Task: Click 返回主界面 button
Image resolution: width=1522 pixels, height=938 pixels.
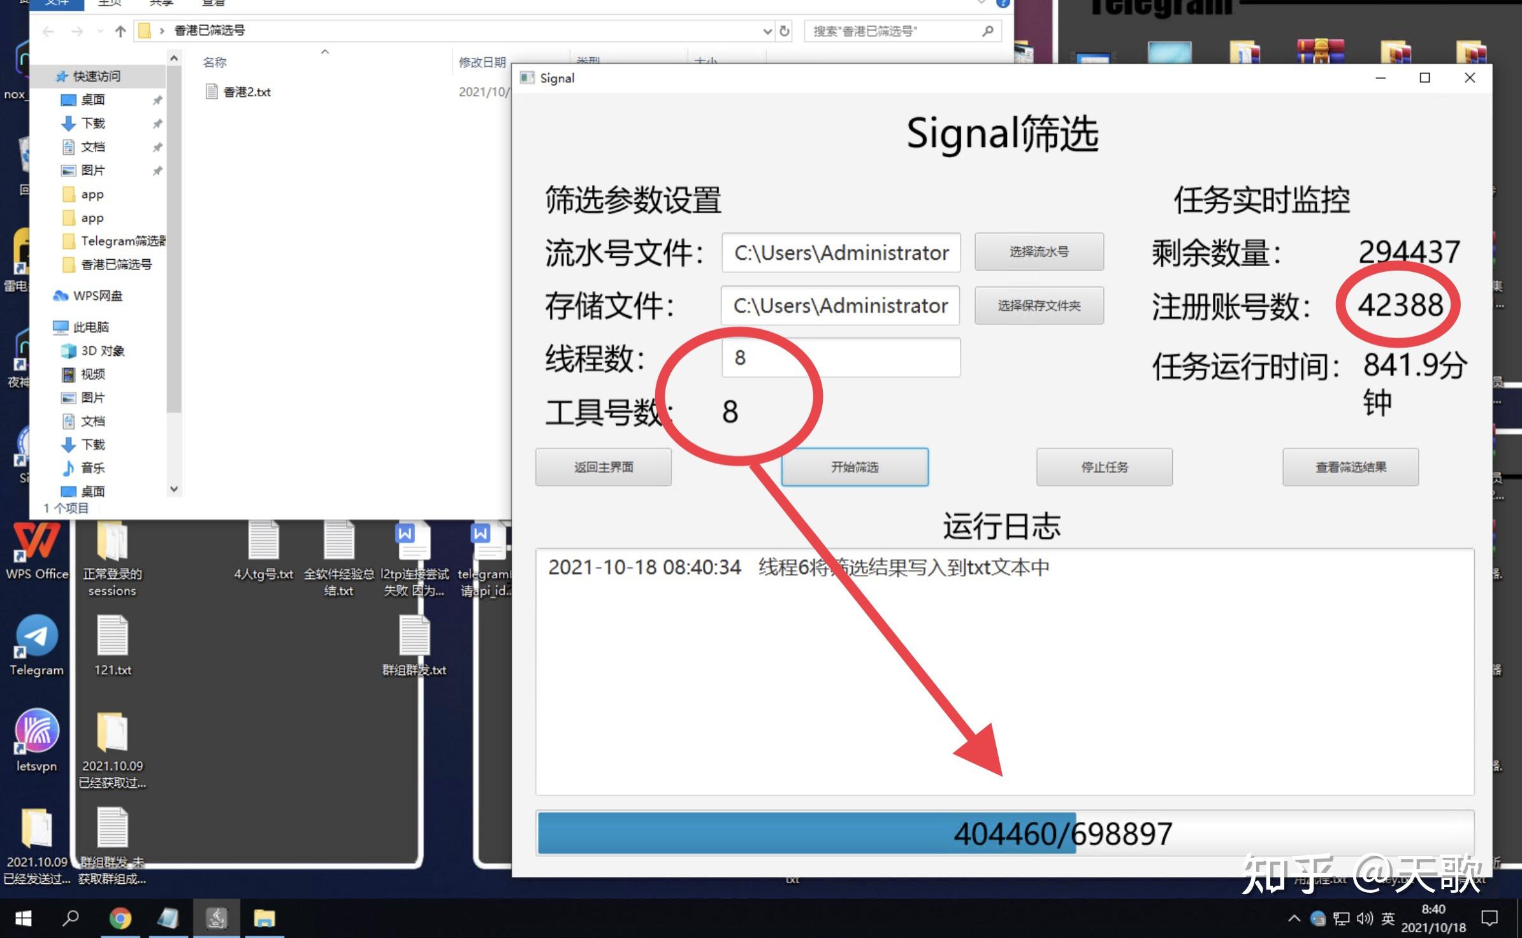Action: [604, 467]
